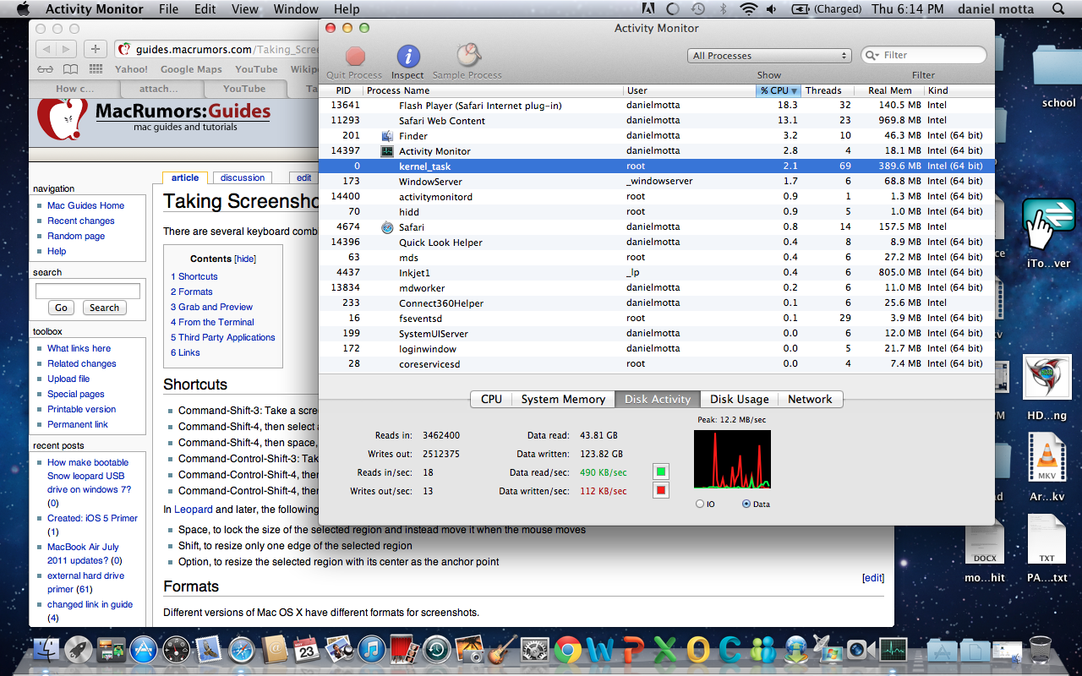The width and height of the screenshot is (1082, 676).
Task: Open Google Maps bookmark in Safari
Action: (x=191, y=69)
